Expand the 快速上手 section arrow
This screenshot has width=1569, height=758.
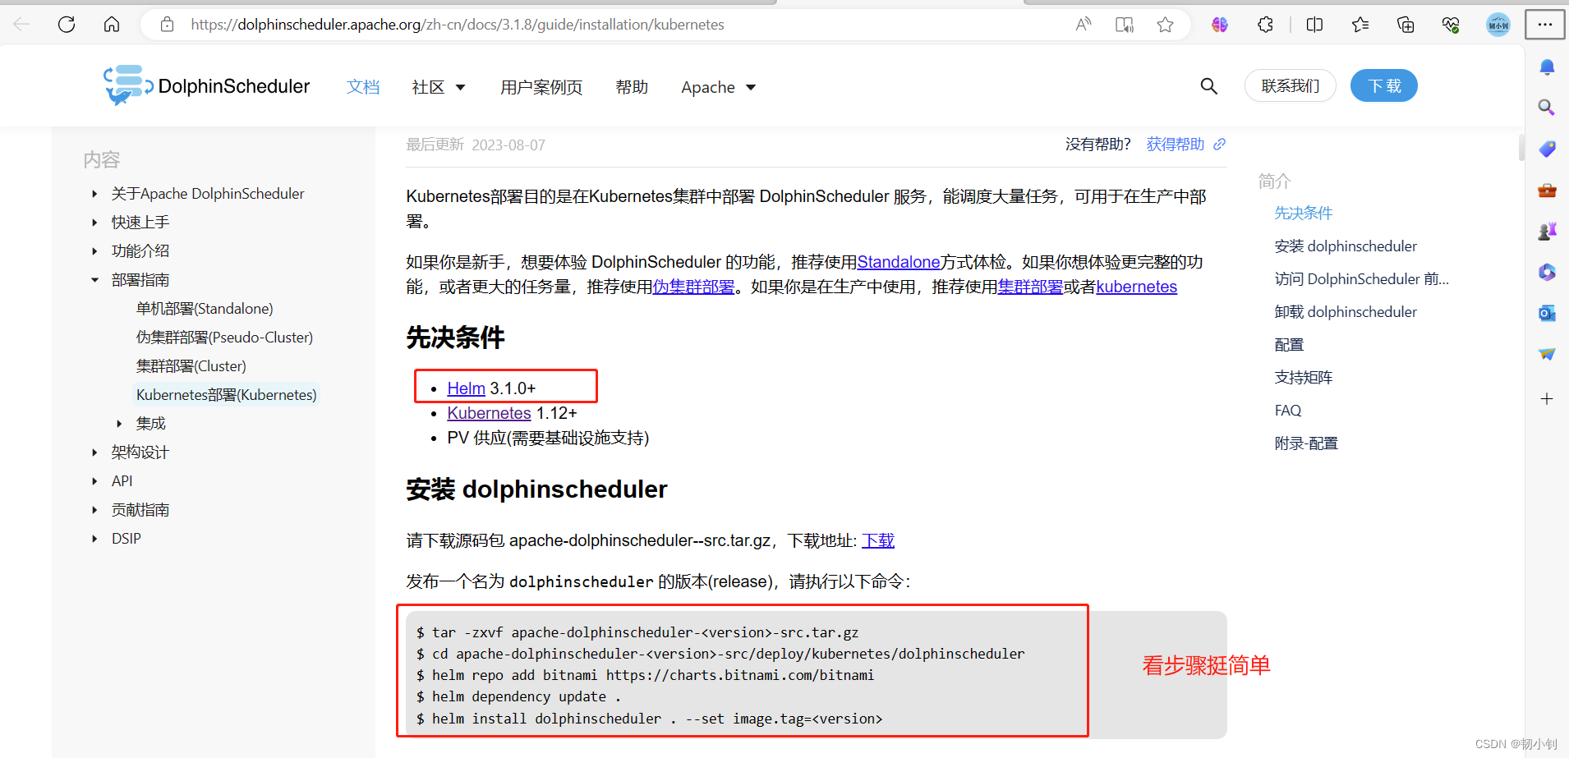[x=94, y=223]
